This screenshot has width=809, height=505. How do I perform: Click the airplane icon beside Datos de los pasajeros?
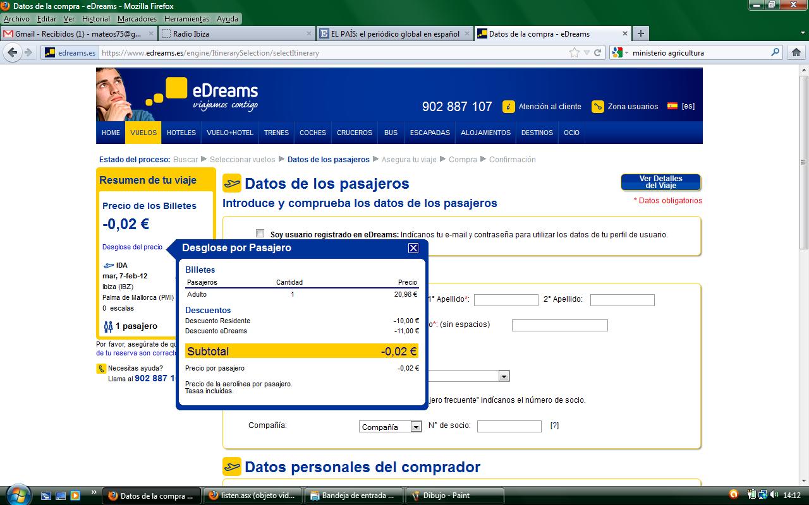232,184
